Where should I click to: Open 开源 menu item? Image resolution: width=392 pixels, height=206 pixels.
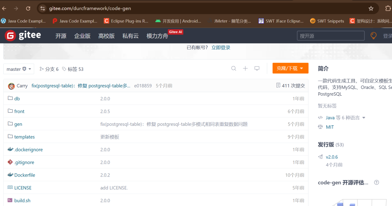(61, 36)
